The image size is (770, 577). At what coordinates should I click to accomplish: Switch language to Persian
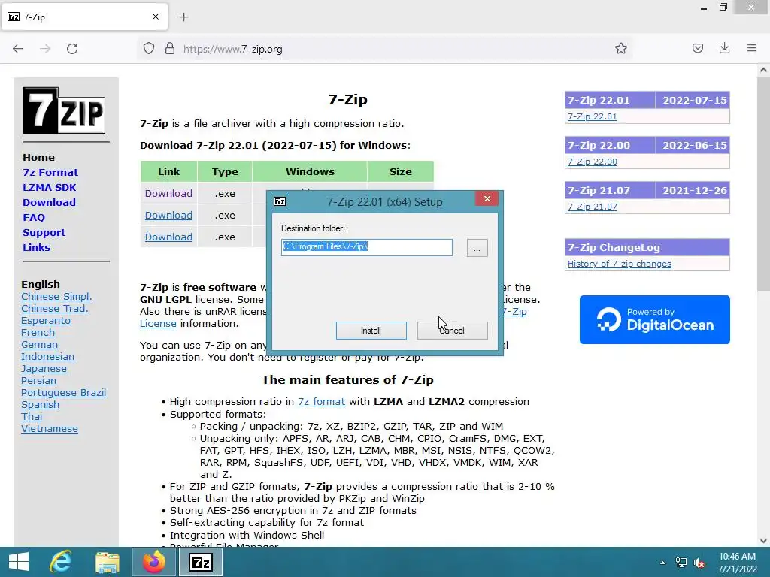pyautogui.click(x=39, y=381)
